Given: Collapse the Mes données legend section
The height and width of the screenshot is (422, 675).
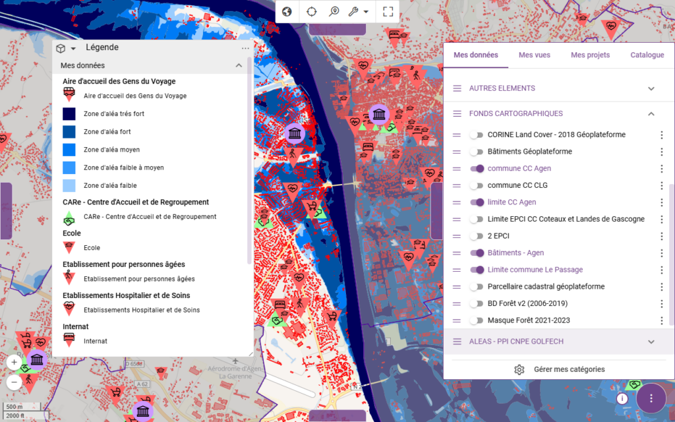Looking at the screenshot, I should click(x=239, y=65).
